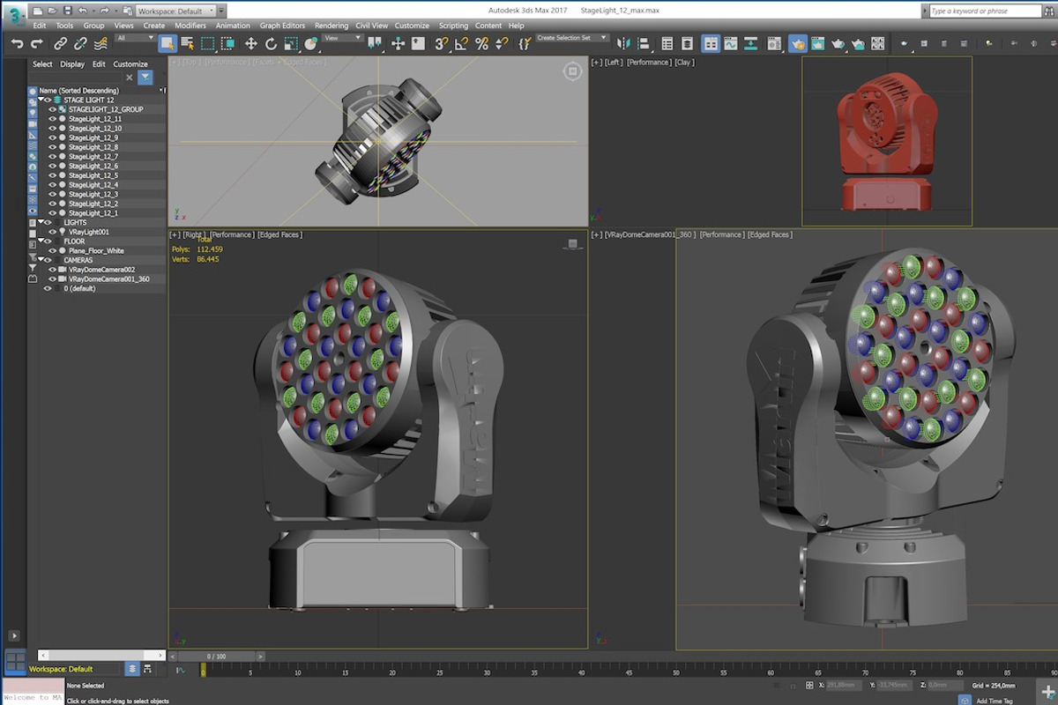Open the Animation menu
This screenshot has height=705, width=1058.
click(x=233, y=26)
